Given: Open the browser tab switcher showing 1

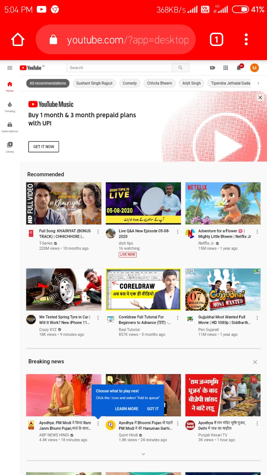Looking at the screenshot, I should pyautogui.click(x=217, y=39).
